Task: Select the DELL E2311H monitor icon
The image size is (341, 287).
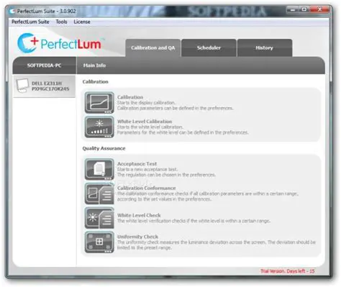Action: (22, 86)
